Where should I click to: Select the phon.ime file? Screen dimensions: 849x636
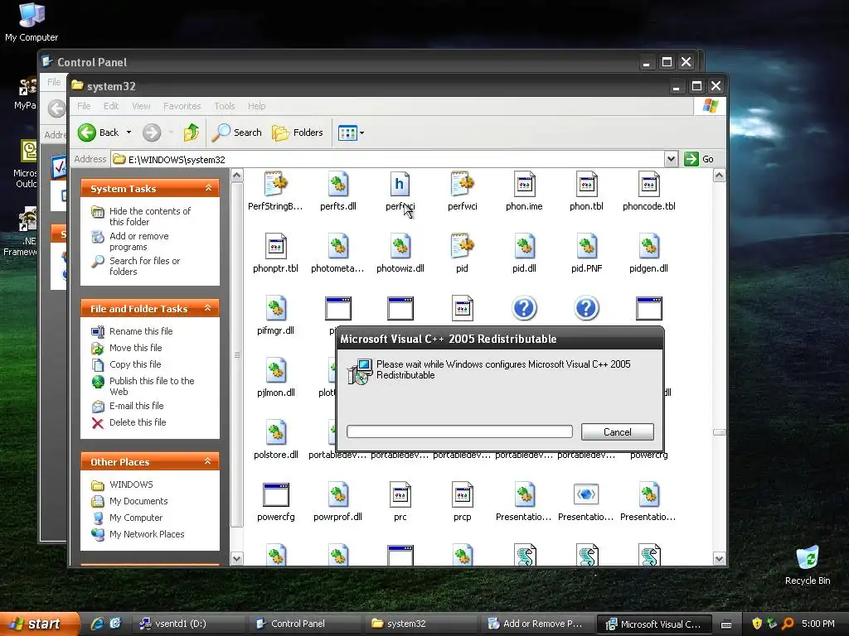(x=524, y=190)
